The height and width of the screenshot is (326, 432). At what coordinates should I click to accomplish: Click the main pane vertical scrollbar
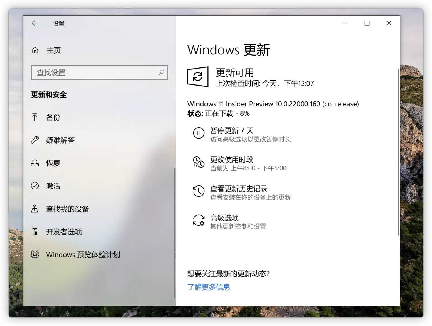(x=399, y=152)
